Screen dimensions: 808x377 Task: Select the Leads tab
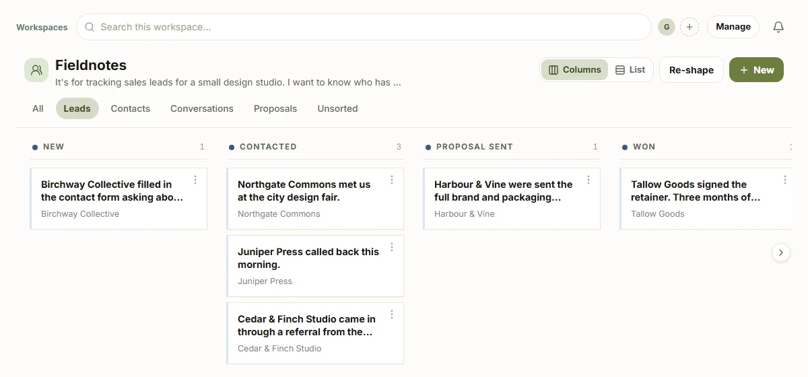pos(77,108)
